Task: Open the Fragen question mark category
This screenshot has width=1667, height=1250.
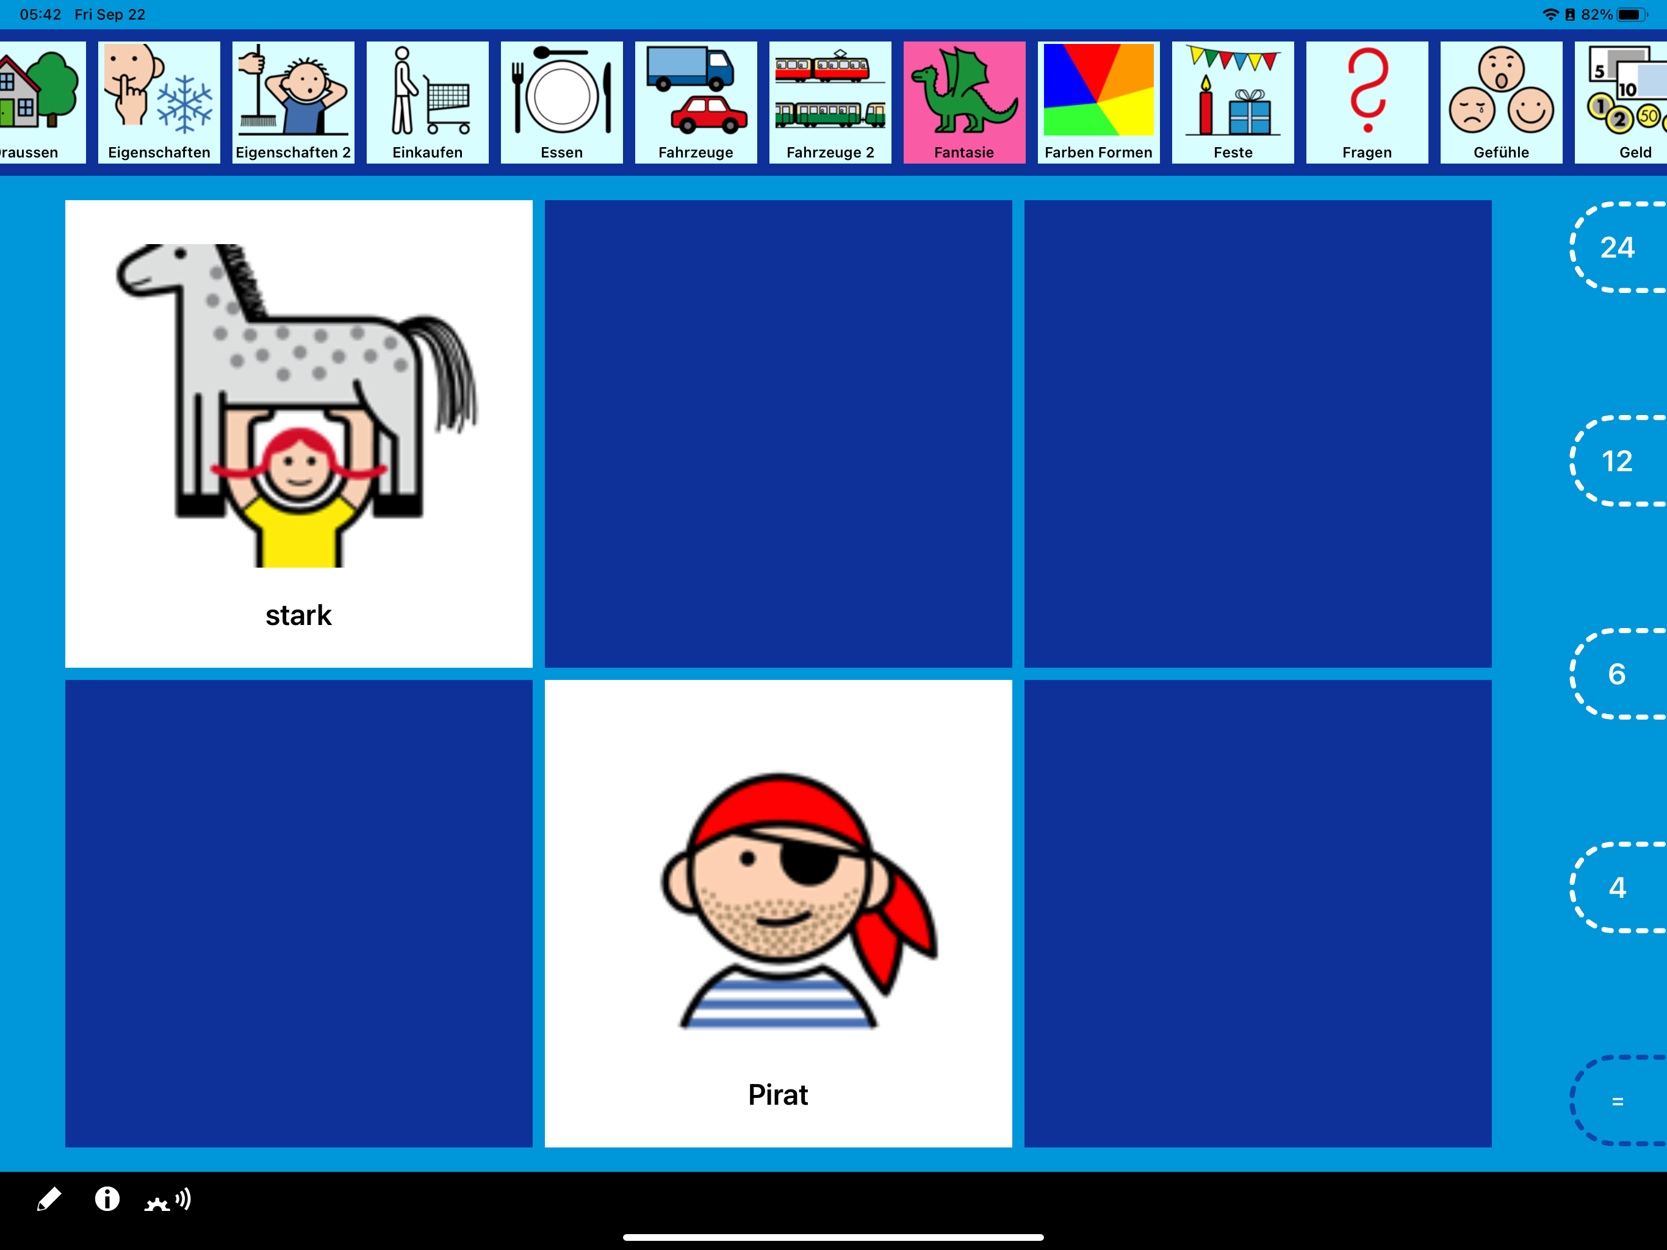Action: 1366,103
